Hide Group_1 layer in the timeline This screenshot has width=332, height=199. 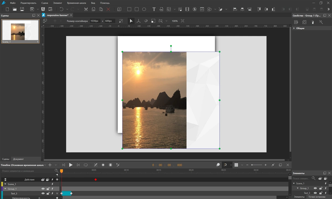click(x=43, y=189)
